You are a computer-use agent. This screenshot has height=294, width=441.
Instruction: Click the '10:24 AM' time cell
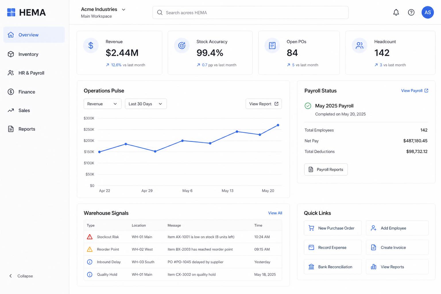coord(262,237)
